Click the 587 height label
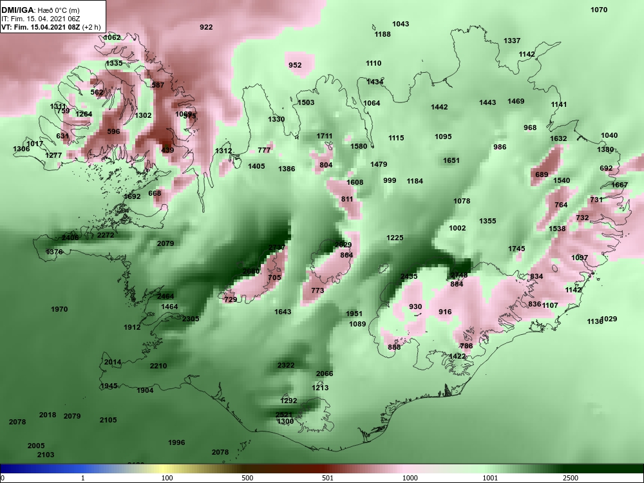This screenshot has width=644, height=483. click(x=158, y=86)
